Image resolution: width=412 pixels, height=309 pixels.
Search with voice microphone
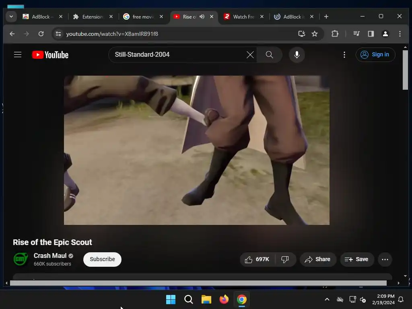click(x=297, y=55)
